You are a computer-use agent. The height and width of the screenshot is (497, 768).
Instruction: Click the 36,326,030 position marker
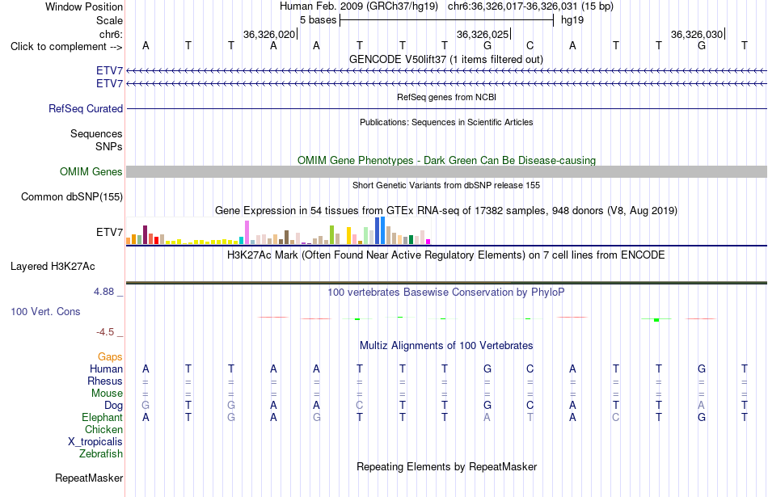pos(698,34)
